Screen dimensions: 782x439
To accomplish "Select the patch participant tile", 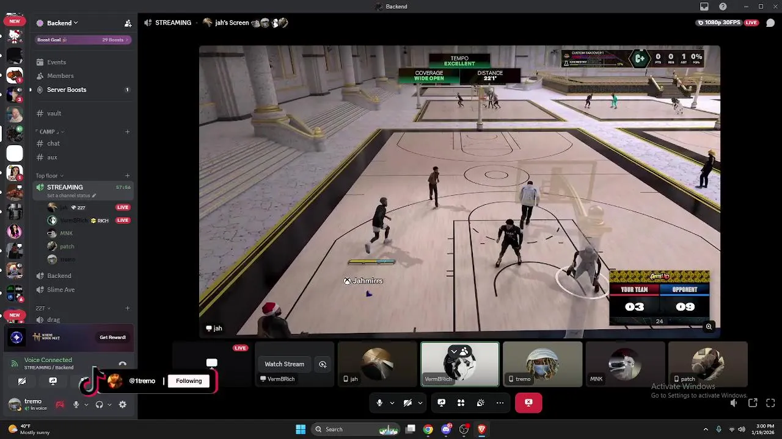I will point(707,364).
